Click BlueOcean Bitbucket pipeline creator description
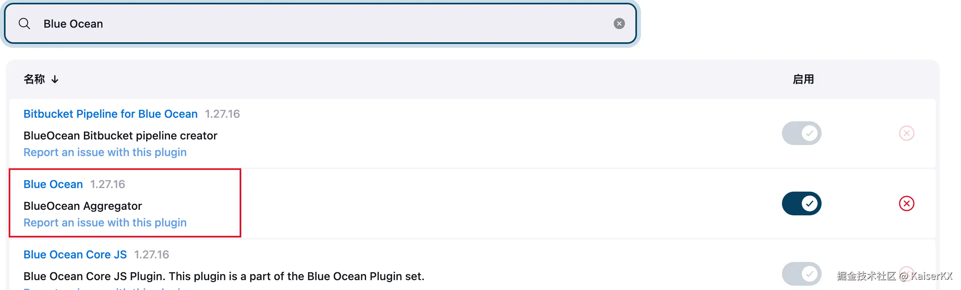The image size is (961, 290). click(120, 136)
